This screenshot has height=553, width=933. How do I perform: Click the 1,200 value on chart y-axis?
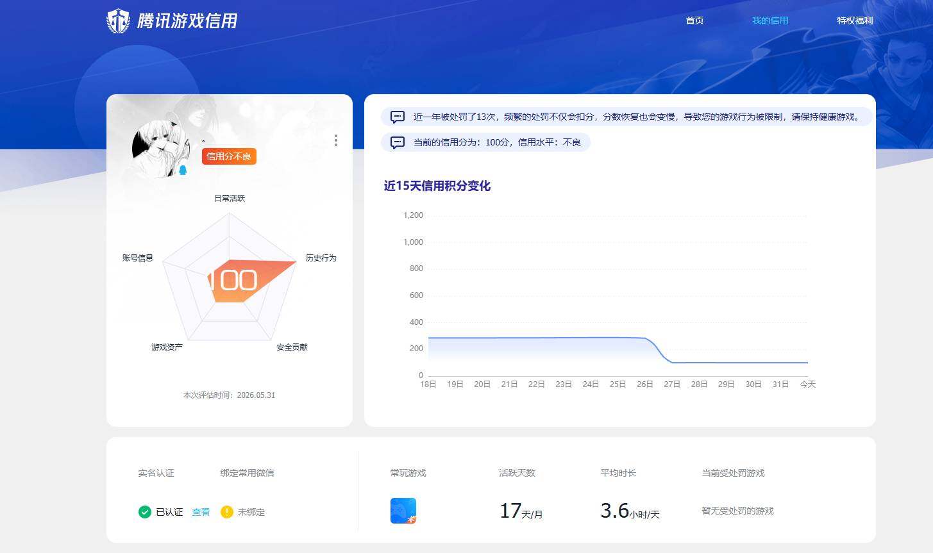[x=413, y=215]
